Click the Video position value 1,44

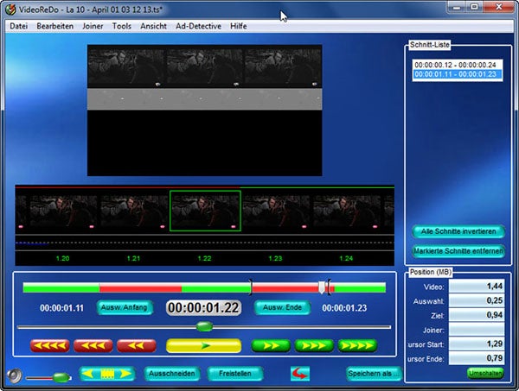(x=477, y=286)
